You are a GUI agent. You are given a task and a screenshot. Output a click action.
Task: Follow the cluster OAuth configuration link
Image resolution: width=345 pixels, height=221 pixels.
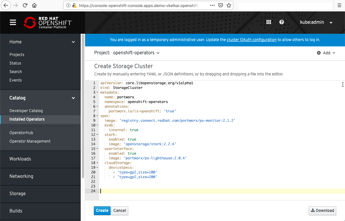click(251, 40)
